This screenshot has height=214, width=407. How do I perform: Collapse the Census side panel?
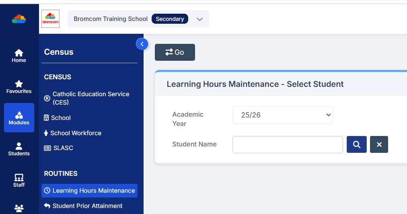click(142, 44)
